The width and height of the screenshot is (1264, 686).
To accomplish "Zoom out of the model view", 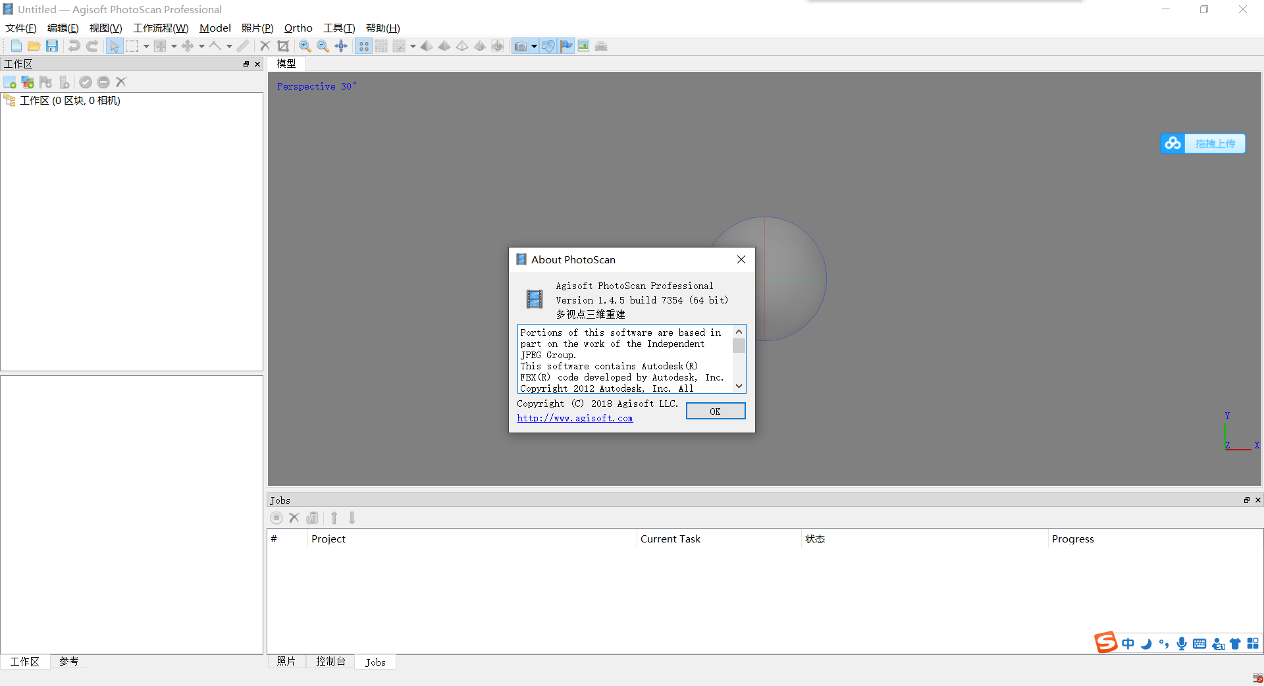I will click(x=323, y=46).
